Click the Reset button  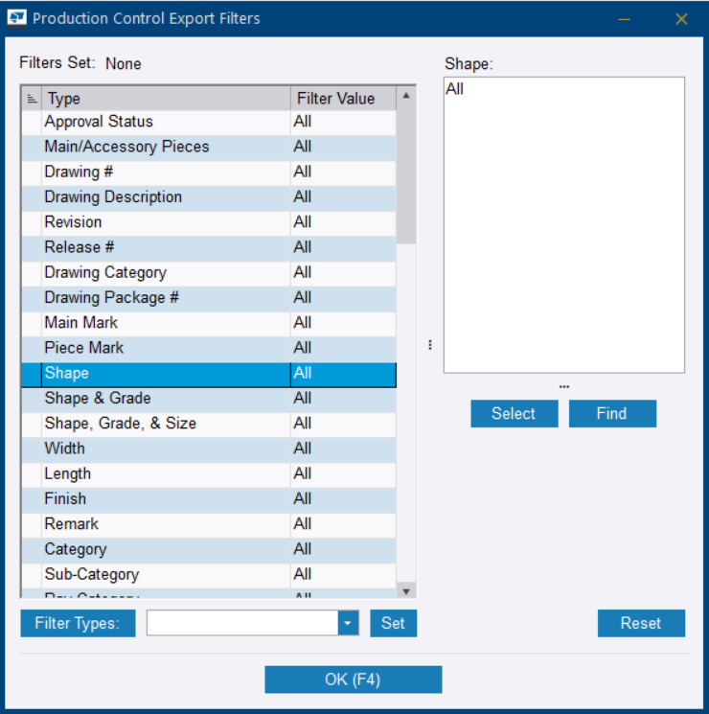pos(641,623)
